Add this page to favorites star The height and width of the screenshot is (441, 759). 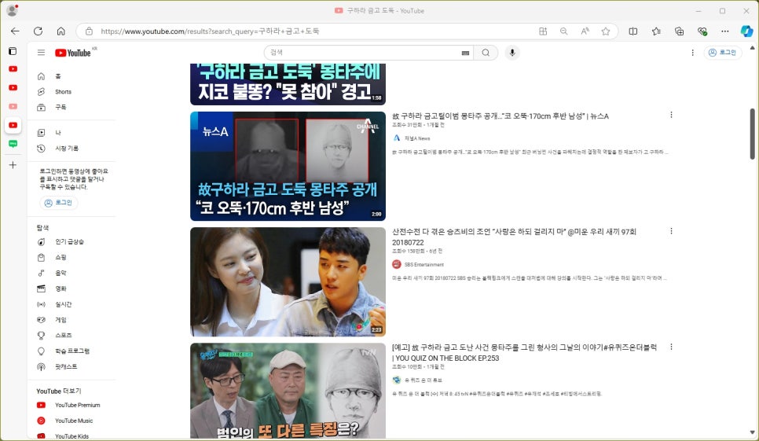tap(606, 31)
